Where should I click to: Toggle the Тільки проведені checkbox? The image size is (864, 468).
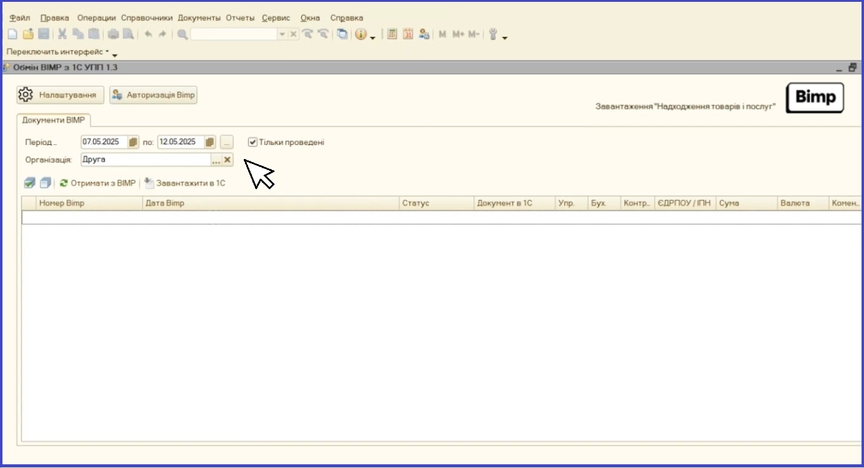(x=252, y=142)
